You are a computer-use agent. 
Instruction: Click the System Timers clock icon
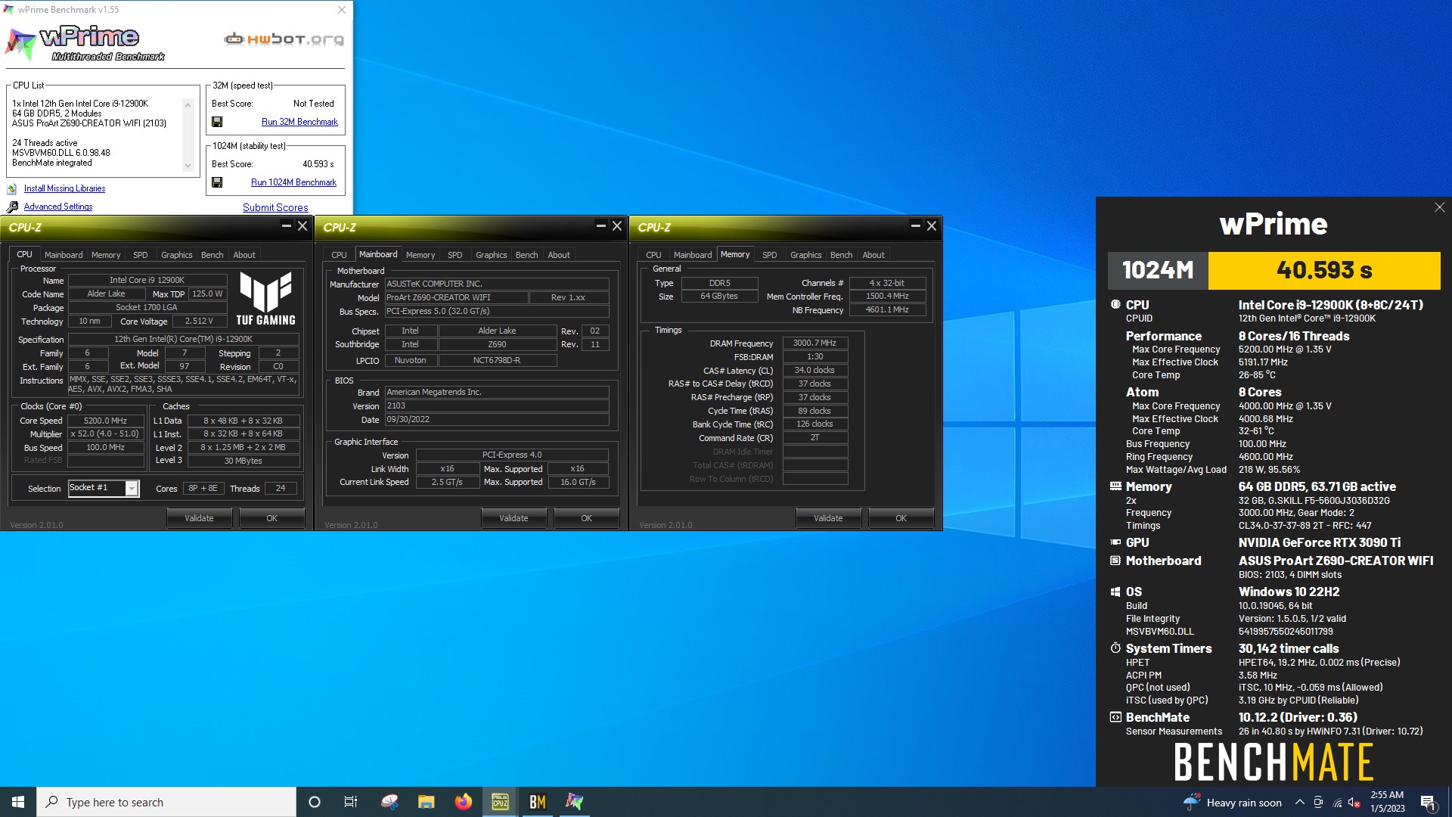tap(1115, 648)
